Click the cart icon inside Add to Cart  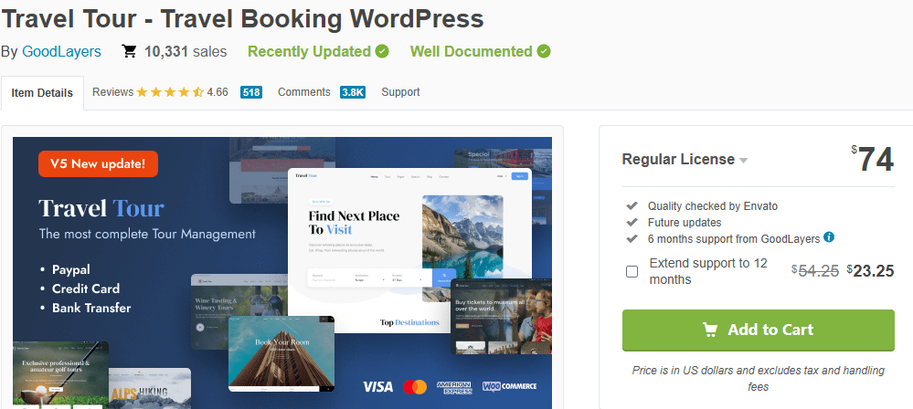coord(710,330)
